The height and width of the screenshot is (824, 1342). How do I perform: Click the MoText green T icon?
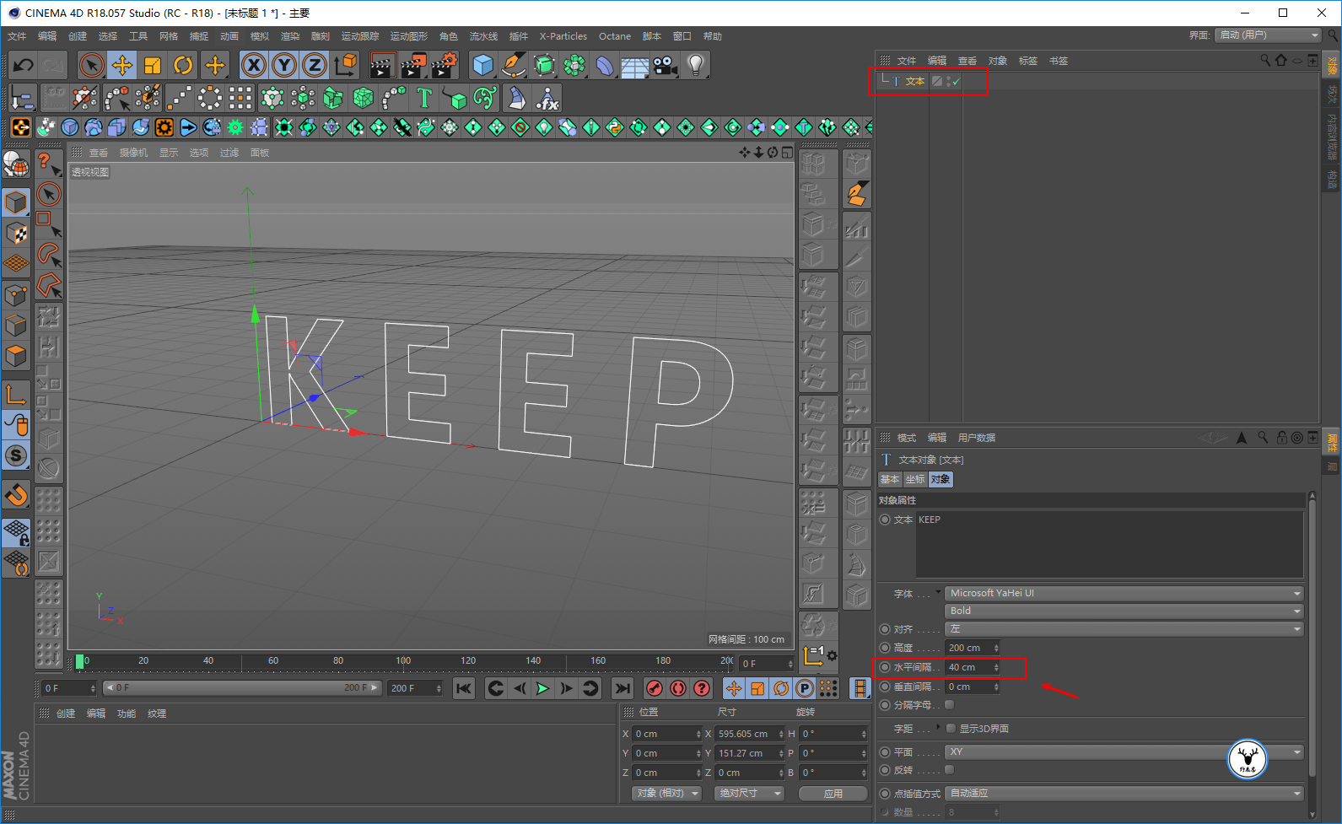click(424, 99)
